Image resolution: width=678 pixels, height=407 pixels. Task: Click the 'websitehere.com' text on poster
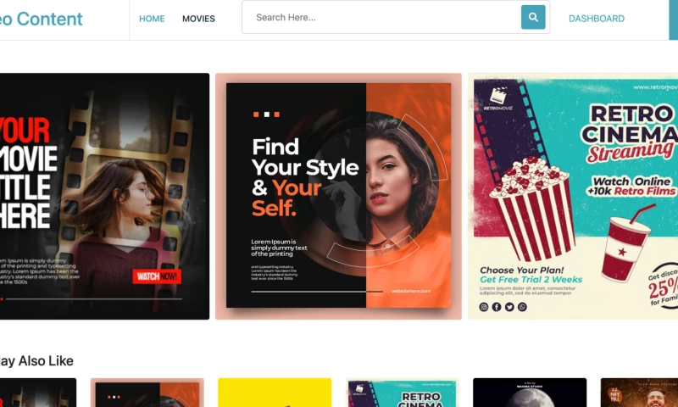tap(411, 291)
